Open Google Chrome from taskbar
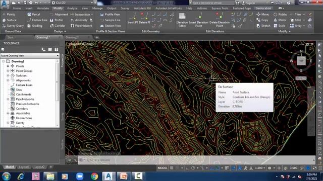The height and width of the screenshot is (181, 323). point(94,176)
